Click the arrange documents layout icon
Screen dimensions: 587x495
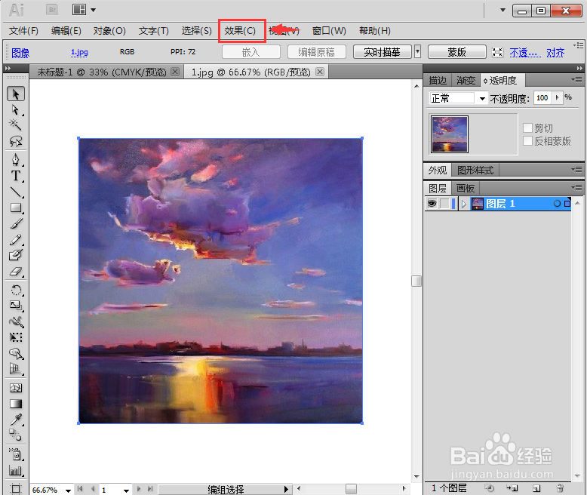pyautogui.click(x=79, y=10)
